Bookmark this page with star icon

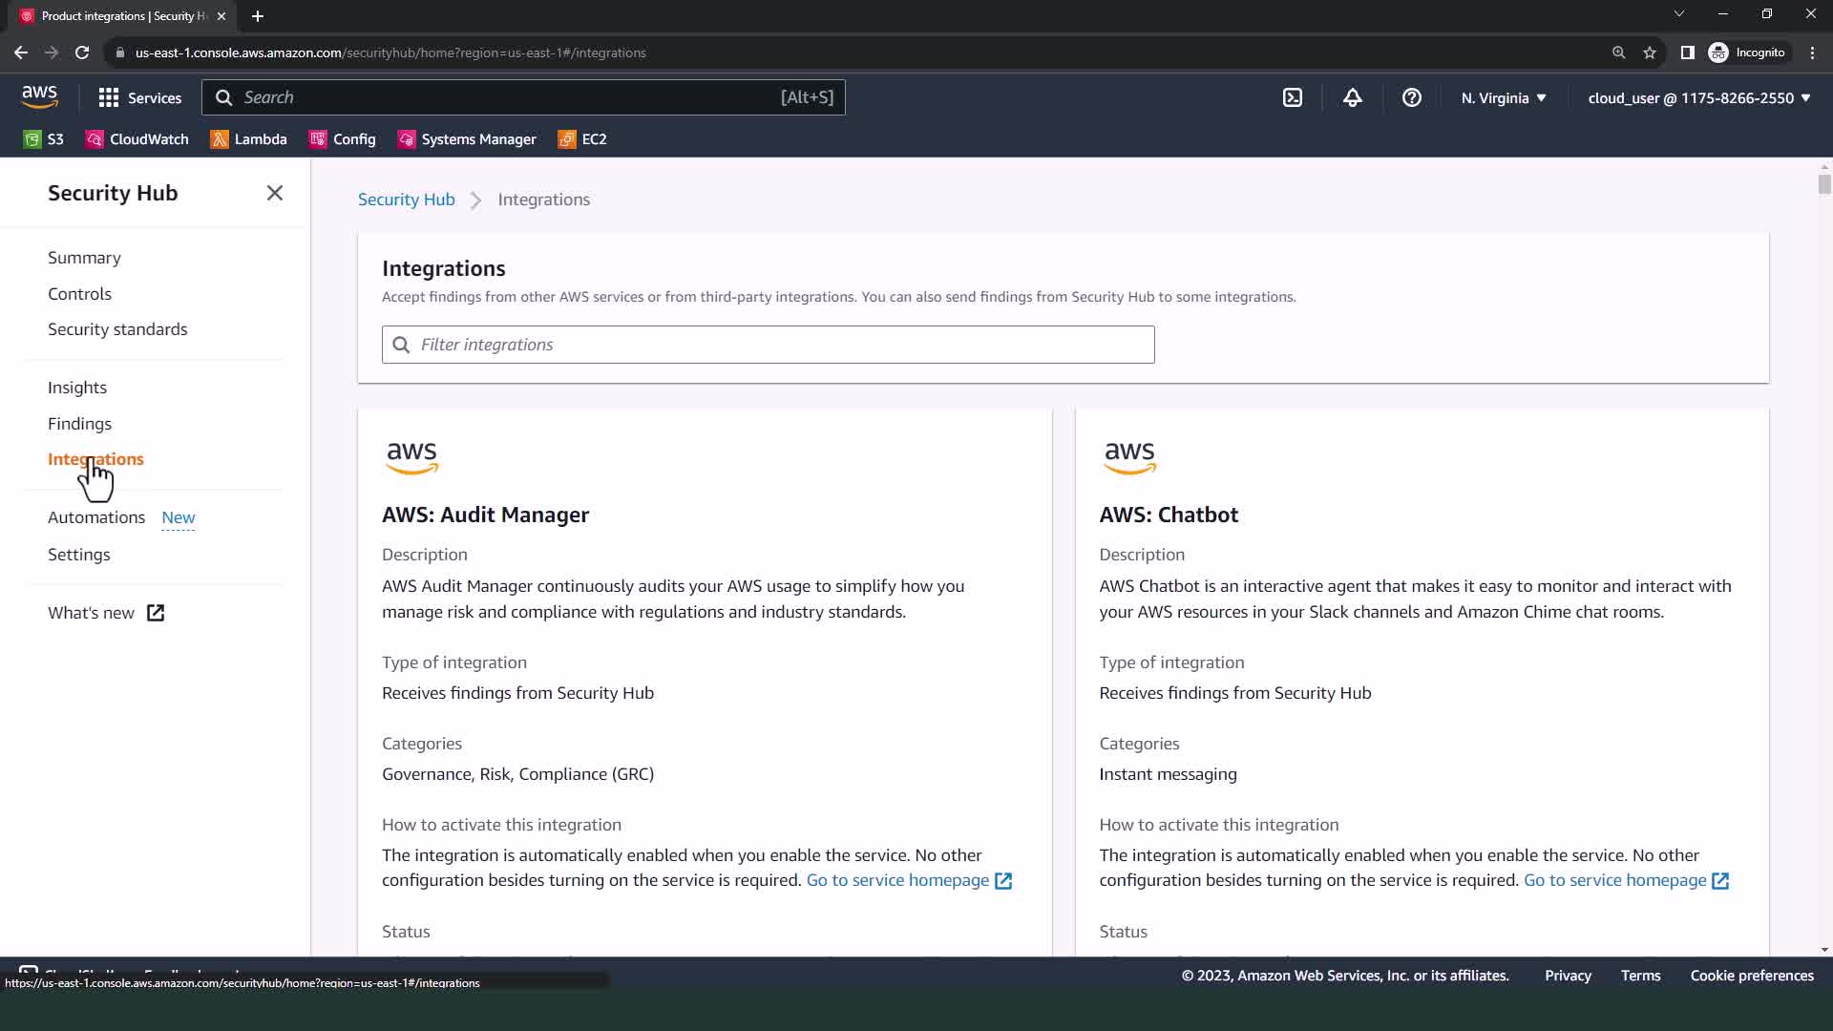(x=1650, y=53)
